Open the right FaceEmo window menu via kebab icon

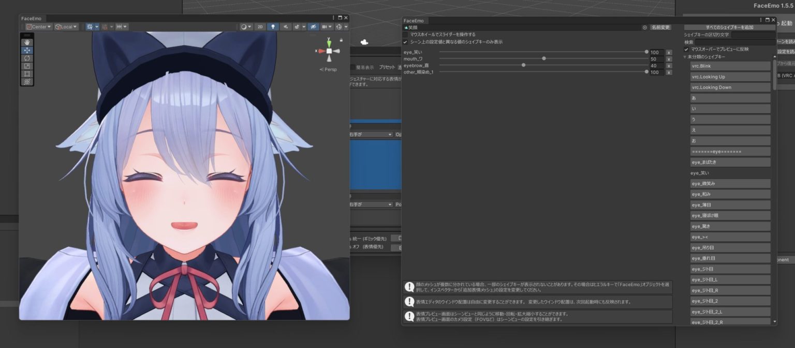[x=760, y=20]
